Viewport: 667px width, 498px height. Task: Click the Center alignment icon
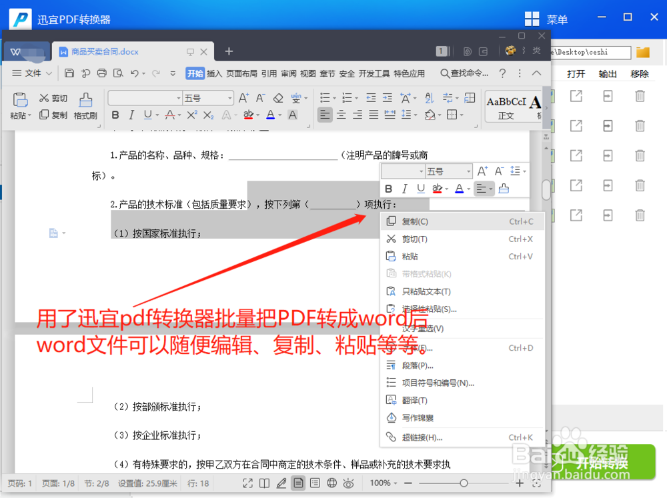click(341, 115)
